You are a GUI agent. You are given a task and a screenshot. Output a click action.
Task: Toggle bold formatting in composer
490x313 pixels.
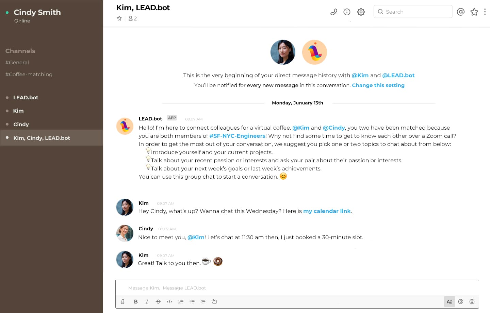tap(136, 301)
